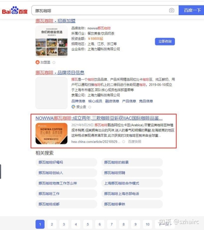Click the 加盟星 source icon

click(x=37, y=62)
